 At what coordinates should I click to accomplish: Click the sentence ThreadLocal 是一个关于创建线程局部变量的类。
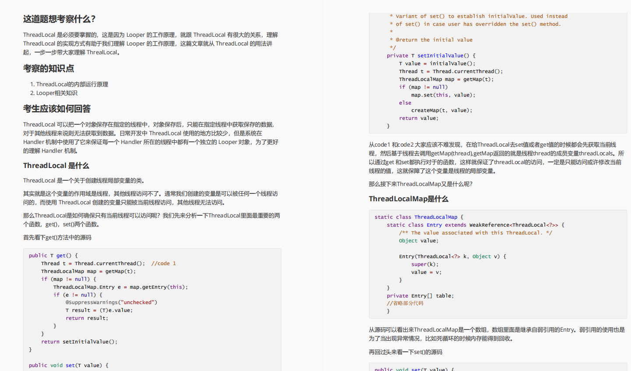tap(84, 181)
